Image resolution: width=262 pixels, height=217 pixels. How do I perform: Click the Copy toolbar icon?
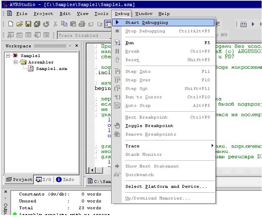[x=64, y=24]
